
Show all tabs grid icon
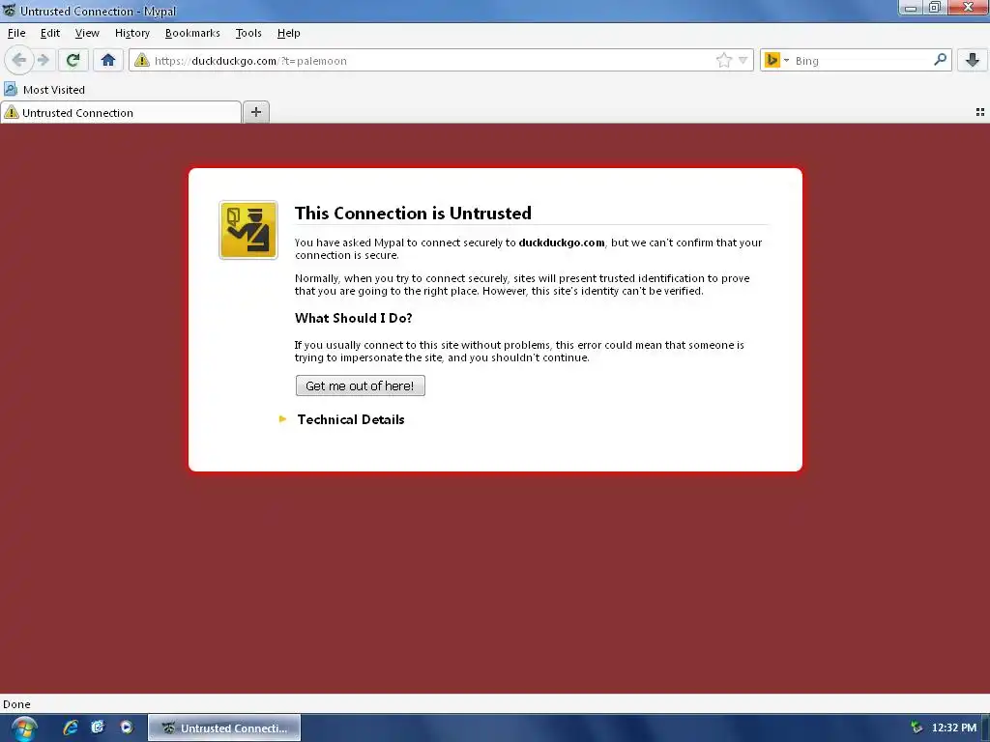tap(980, 112)
